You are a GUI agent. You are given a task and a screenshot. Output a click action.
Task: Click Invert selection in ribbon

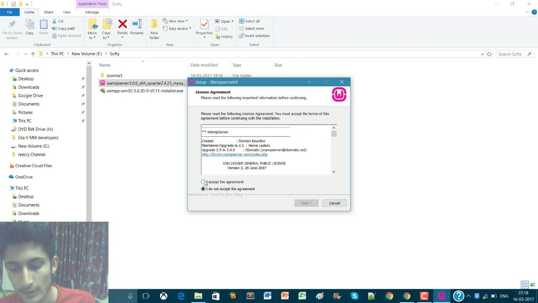254,36
